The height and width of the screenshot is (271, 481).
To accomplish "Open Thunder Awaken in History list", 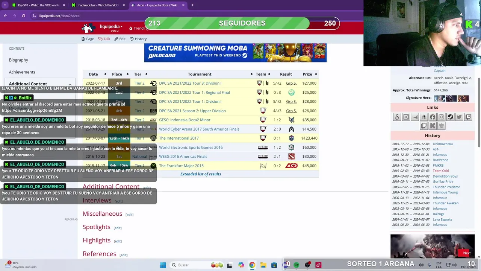I will coord(446,203).
